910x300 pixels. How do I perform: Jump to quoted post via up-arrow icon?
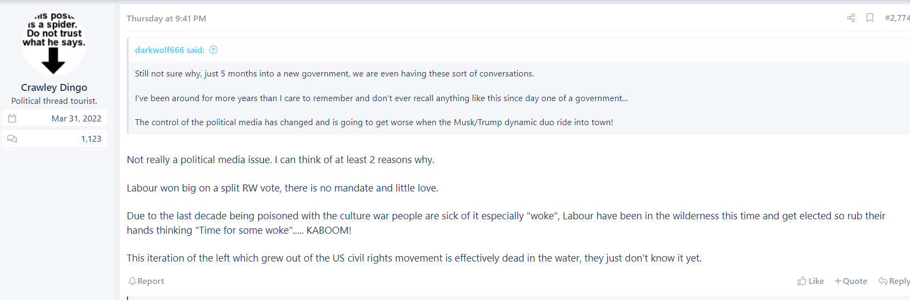click(x=213, y=50)
